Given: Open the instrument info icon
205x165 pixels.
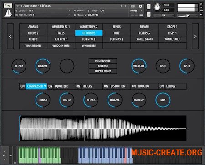Looking at the screenshot, I should pyautogui.click(x=140, y=6).
